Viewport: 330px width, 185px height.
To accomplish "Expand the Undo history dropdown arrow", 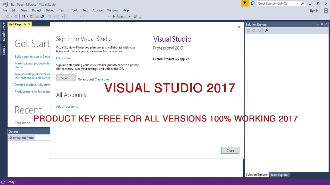I will (54, 16).
